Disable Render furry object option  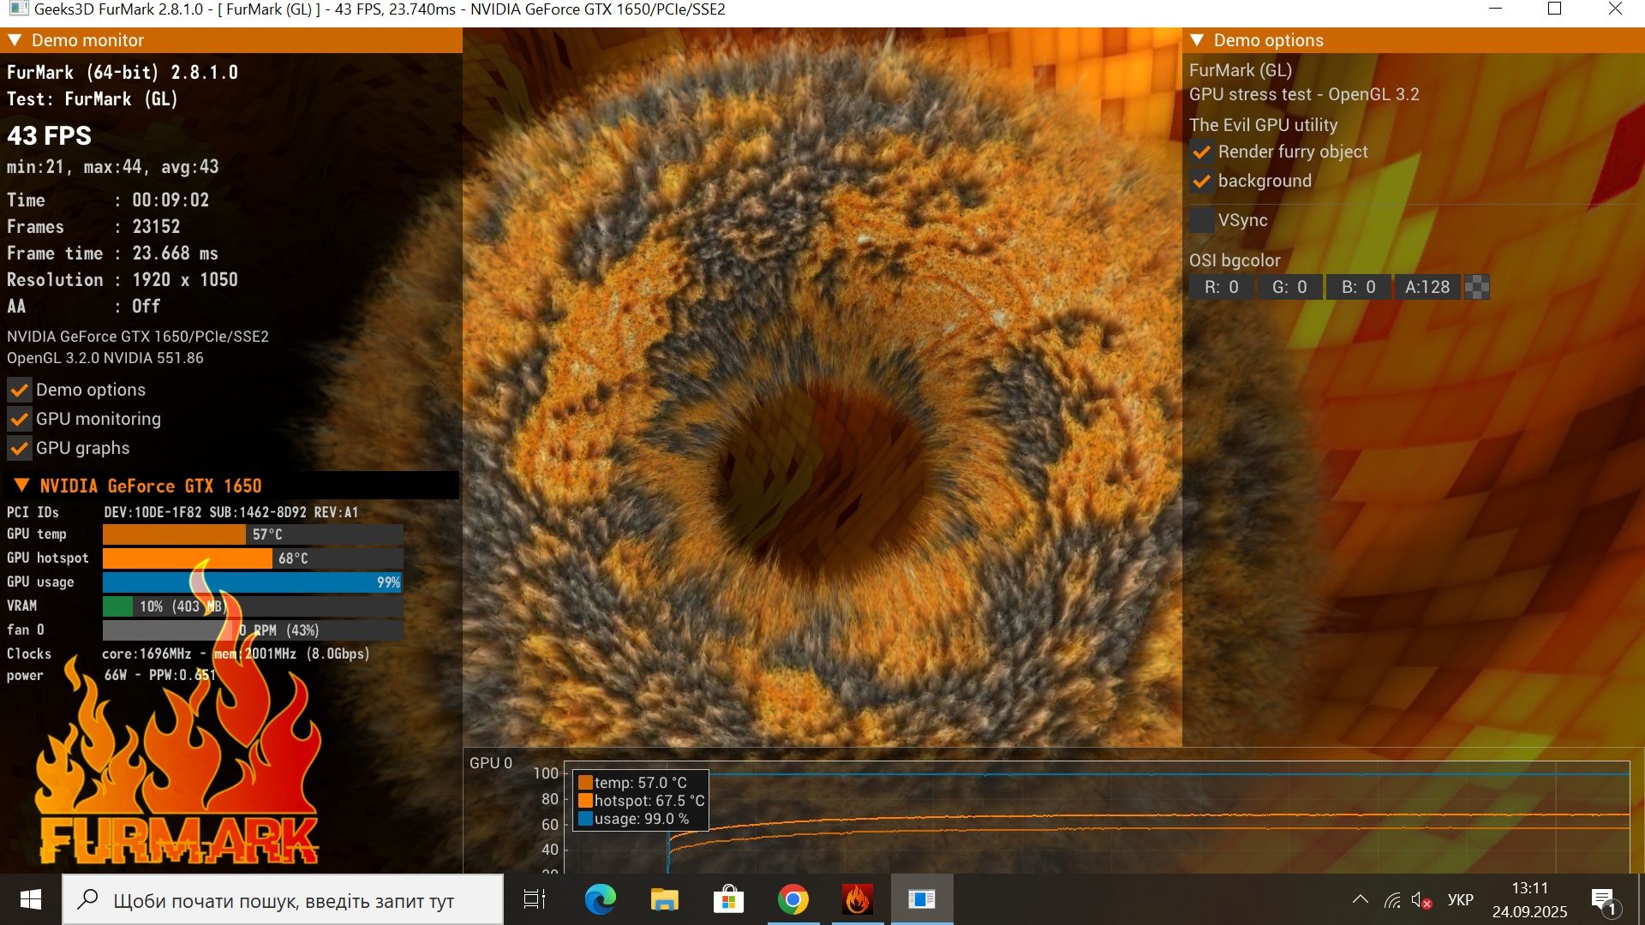click(x=1202, y=152)
